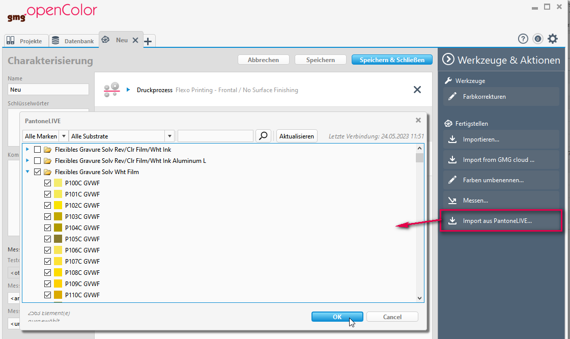Click the Datenbank database icon

(x=55, y=40)
